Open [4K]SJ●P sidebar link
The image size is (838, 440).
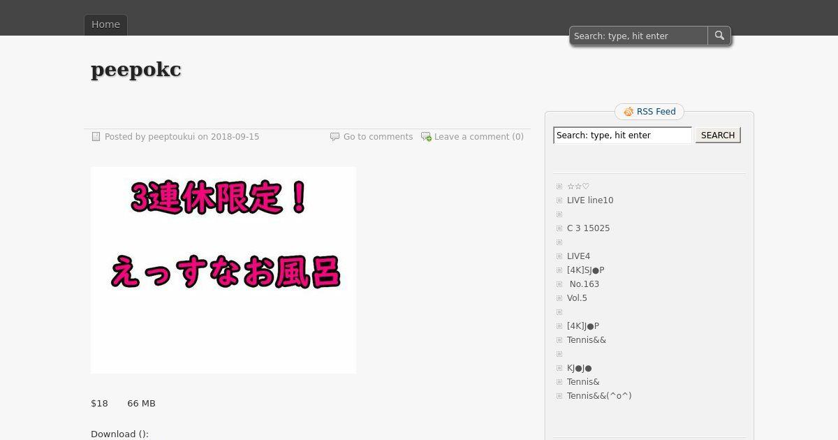[x=585, y=270]
